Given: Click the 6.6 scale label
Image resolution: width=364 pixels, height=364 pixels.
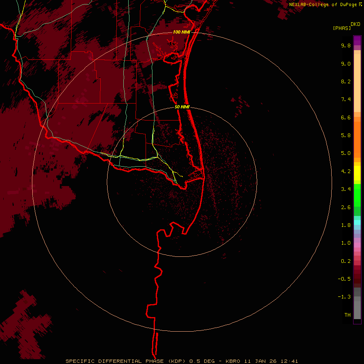Looking at the screenshot, I should 346,117.
